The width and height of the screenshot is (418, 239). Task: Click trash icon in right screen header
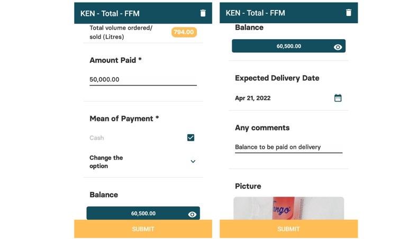(x=348, y=13)
